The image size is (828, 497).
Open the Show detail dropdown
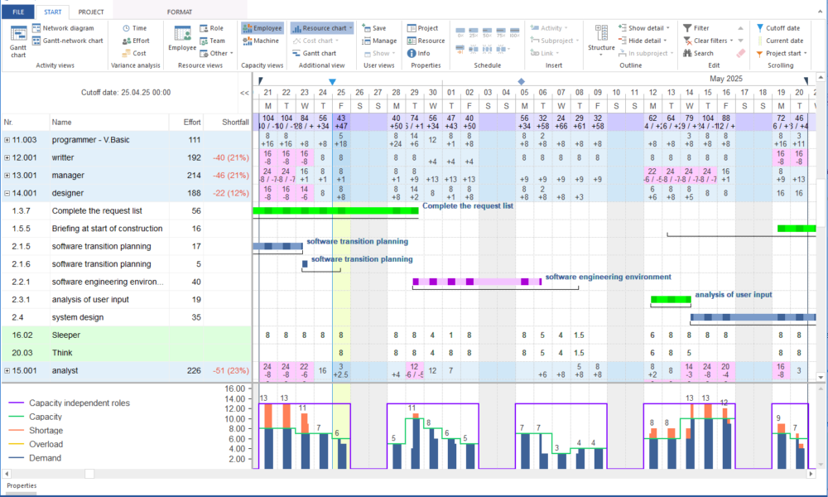(x=647, y=28)
